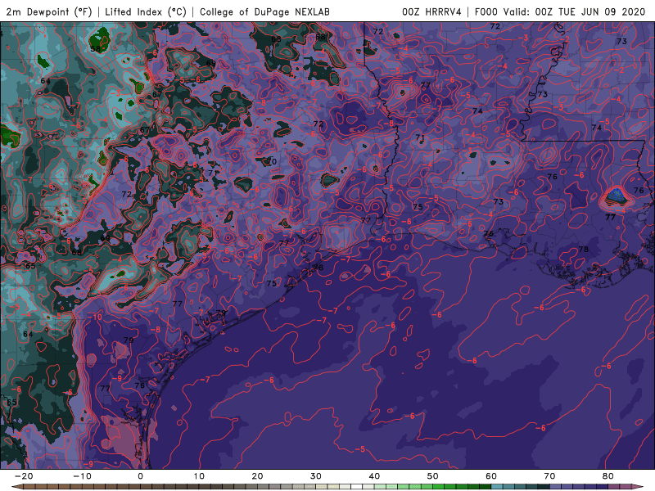Click the "Valid: 00Z TUE JUN 09 2020" text
The image size is (655, 491).
point(574,11)
